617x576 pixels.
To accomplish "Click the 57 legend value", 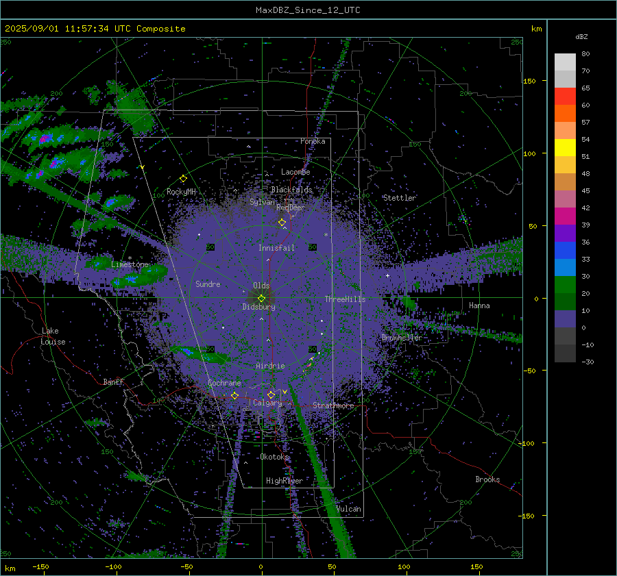I will [x=585, y=123].
